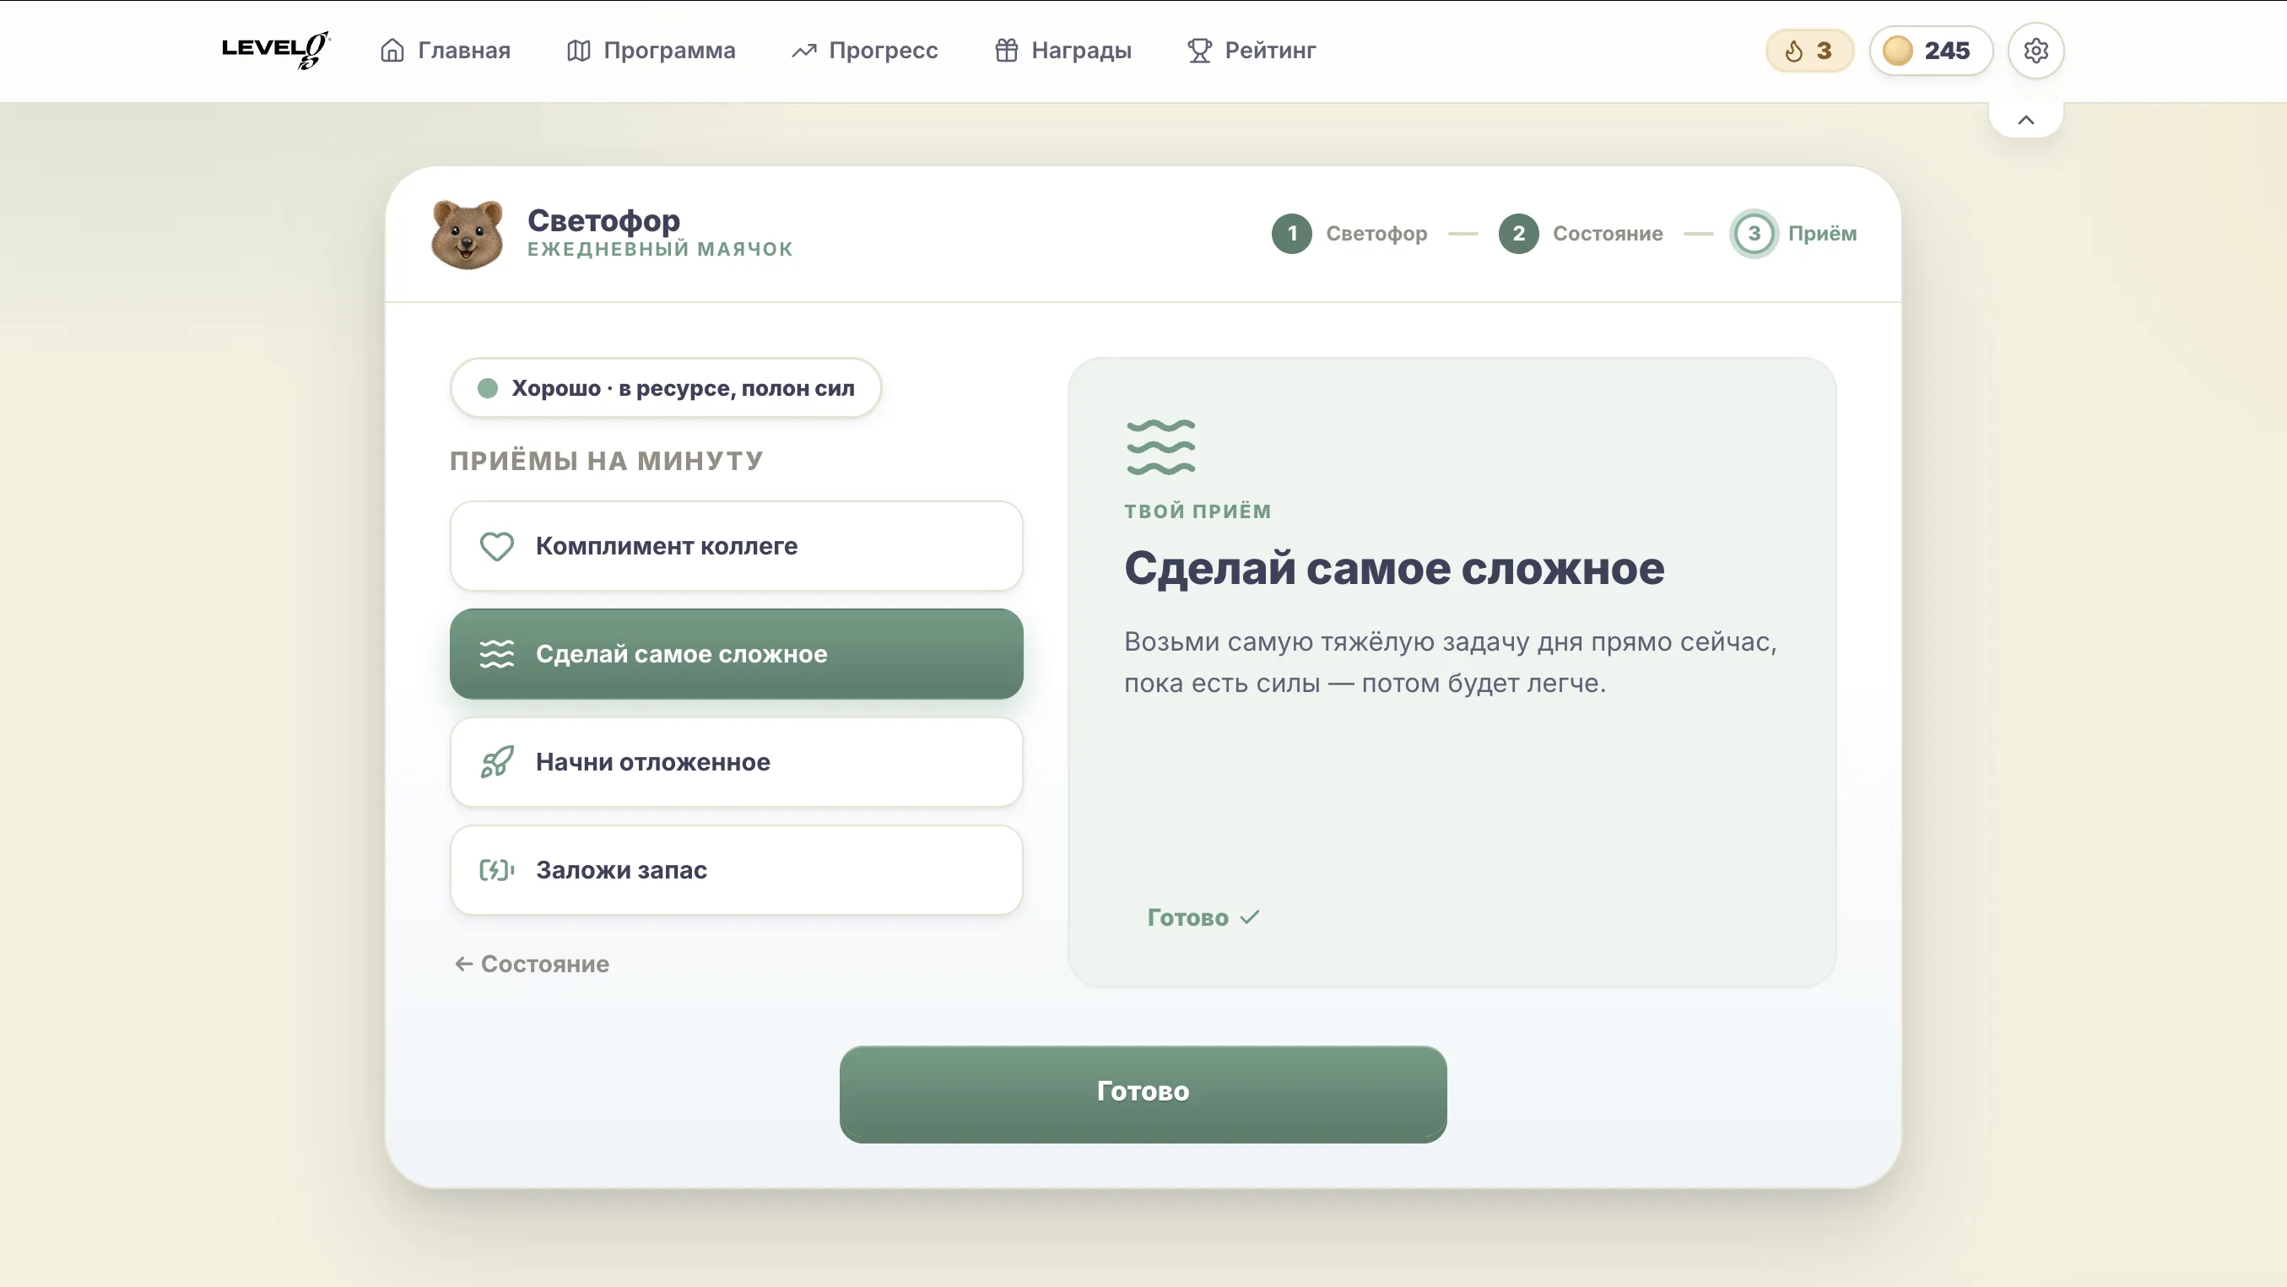Click the heart icon in Комплимент коллеге
Viewport: 2287px width, 1287px height.
(x=497, y=546)
